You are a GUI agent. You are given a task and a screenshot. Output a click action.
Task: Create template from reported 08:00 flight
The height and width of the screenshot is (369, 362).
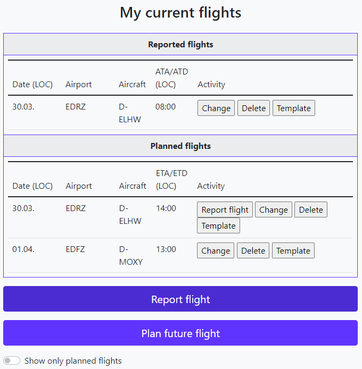coord(294,108)
